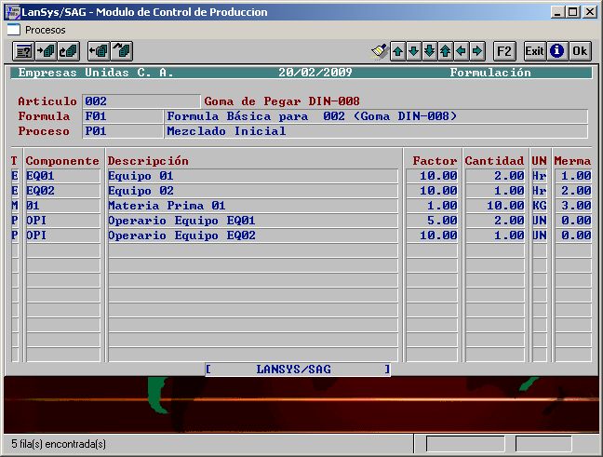Click the single up arrow navigation icon

pos(398,51)
